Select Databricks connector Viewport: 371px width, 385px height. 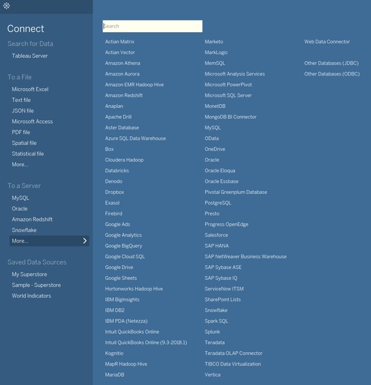[117, 171]
